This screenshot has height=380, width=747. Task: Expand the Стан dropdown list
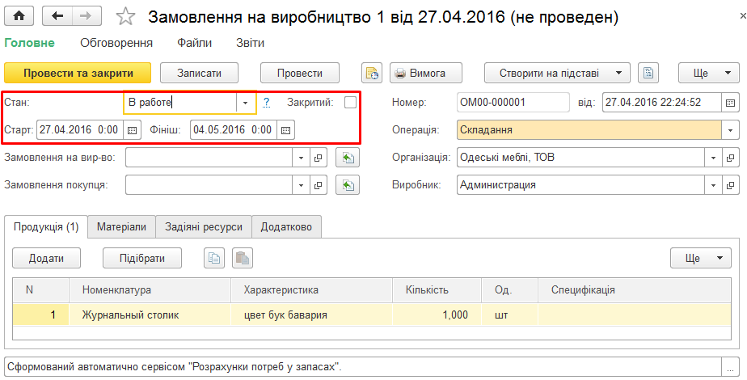coord(246,103)
